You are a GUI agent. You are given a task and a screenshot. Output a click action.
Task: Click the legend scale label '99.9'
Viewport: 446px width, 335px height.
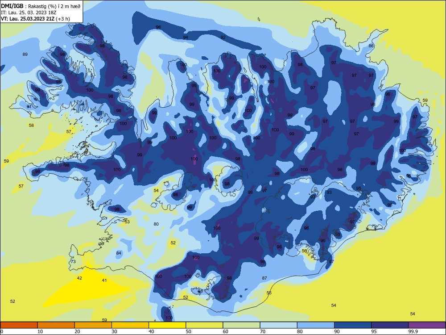413,331
